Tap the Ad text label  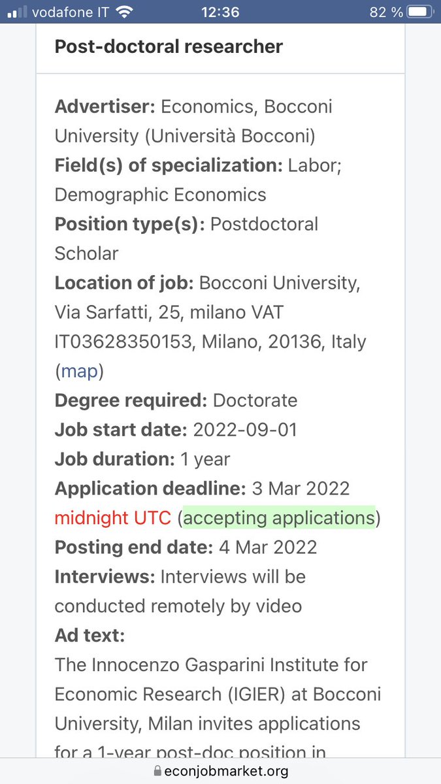coord(90,636)
